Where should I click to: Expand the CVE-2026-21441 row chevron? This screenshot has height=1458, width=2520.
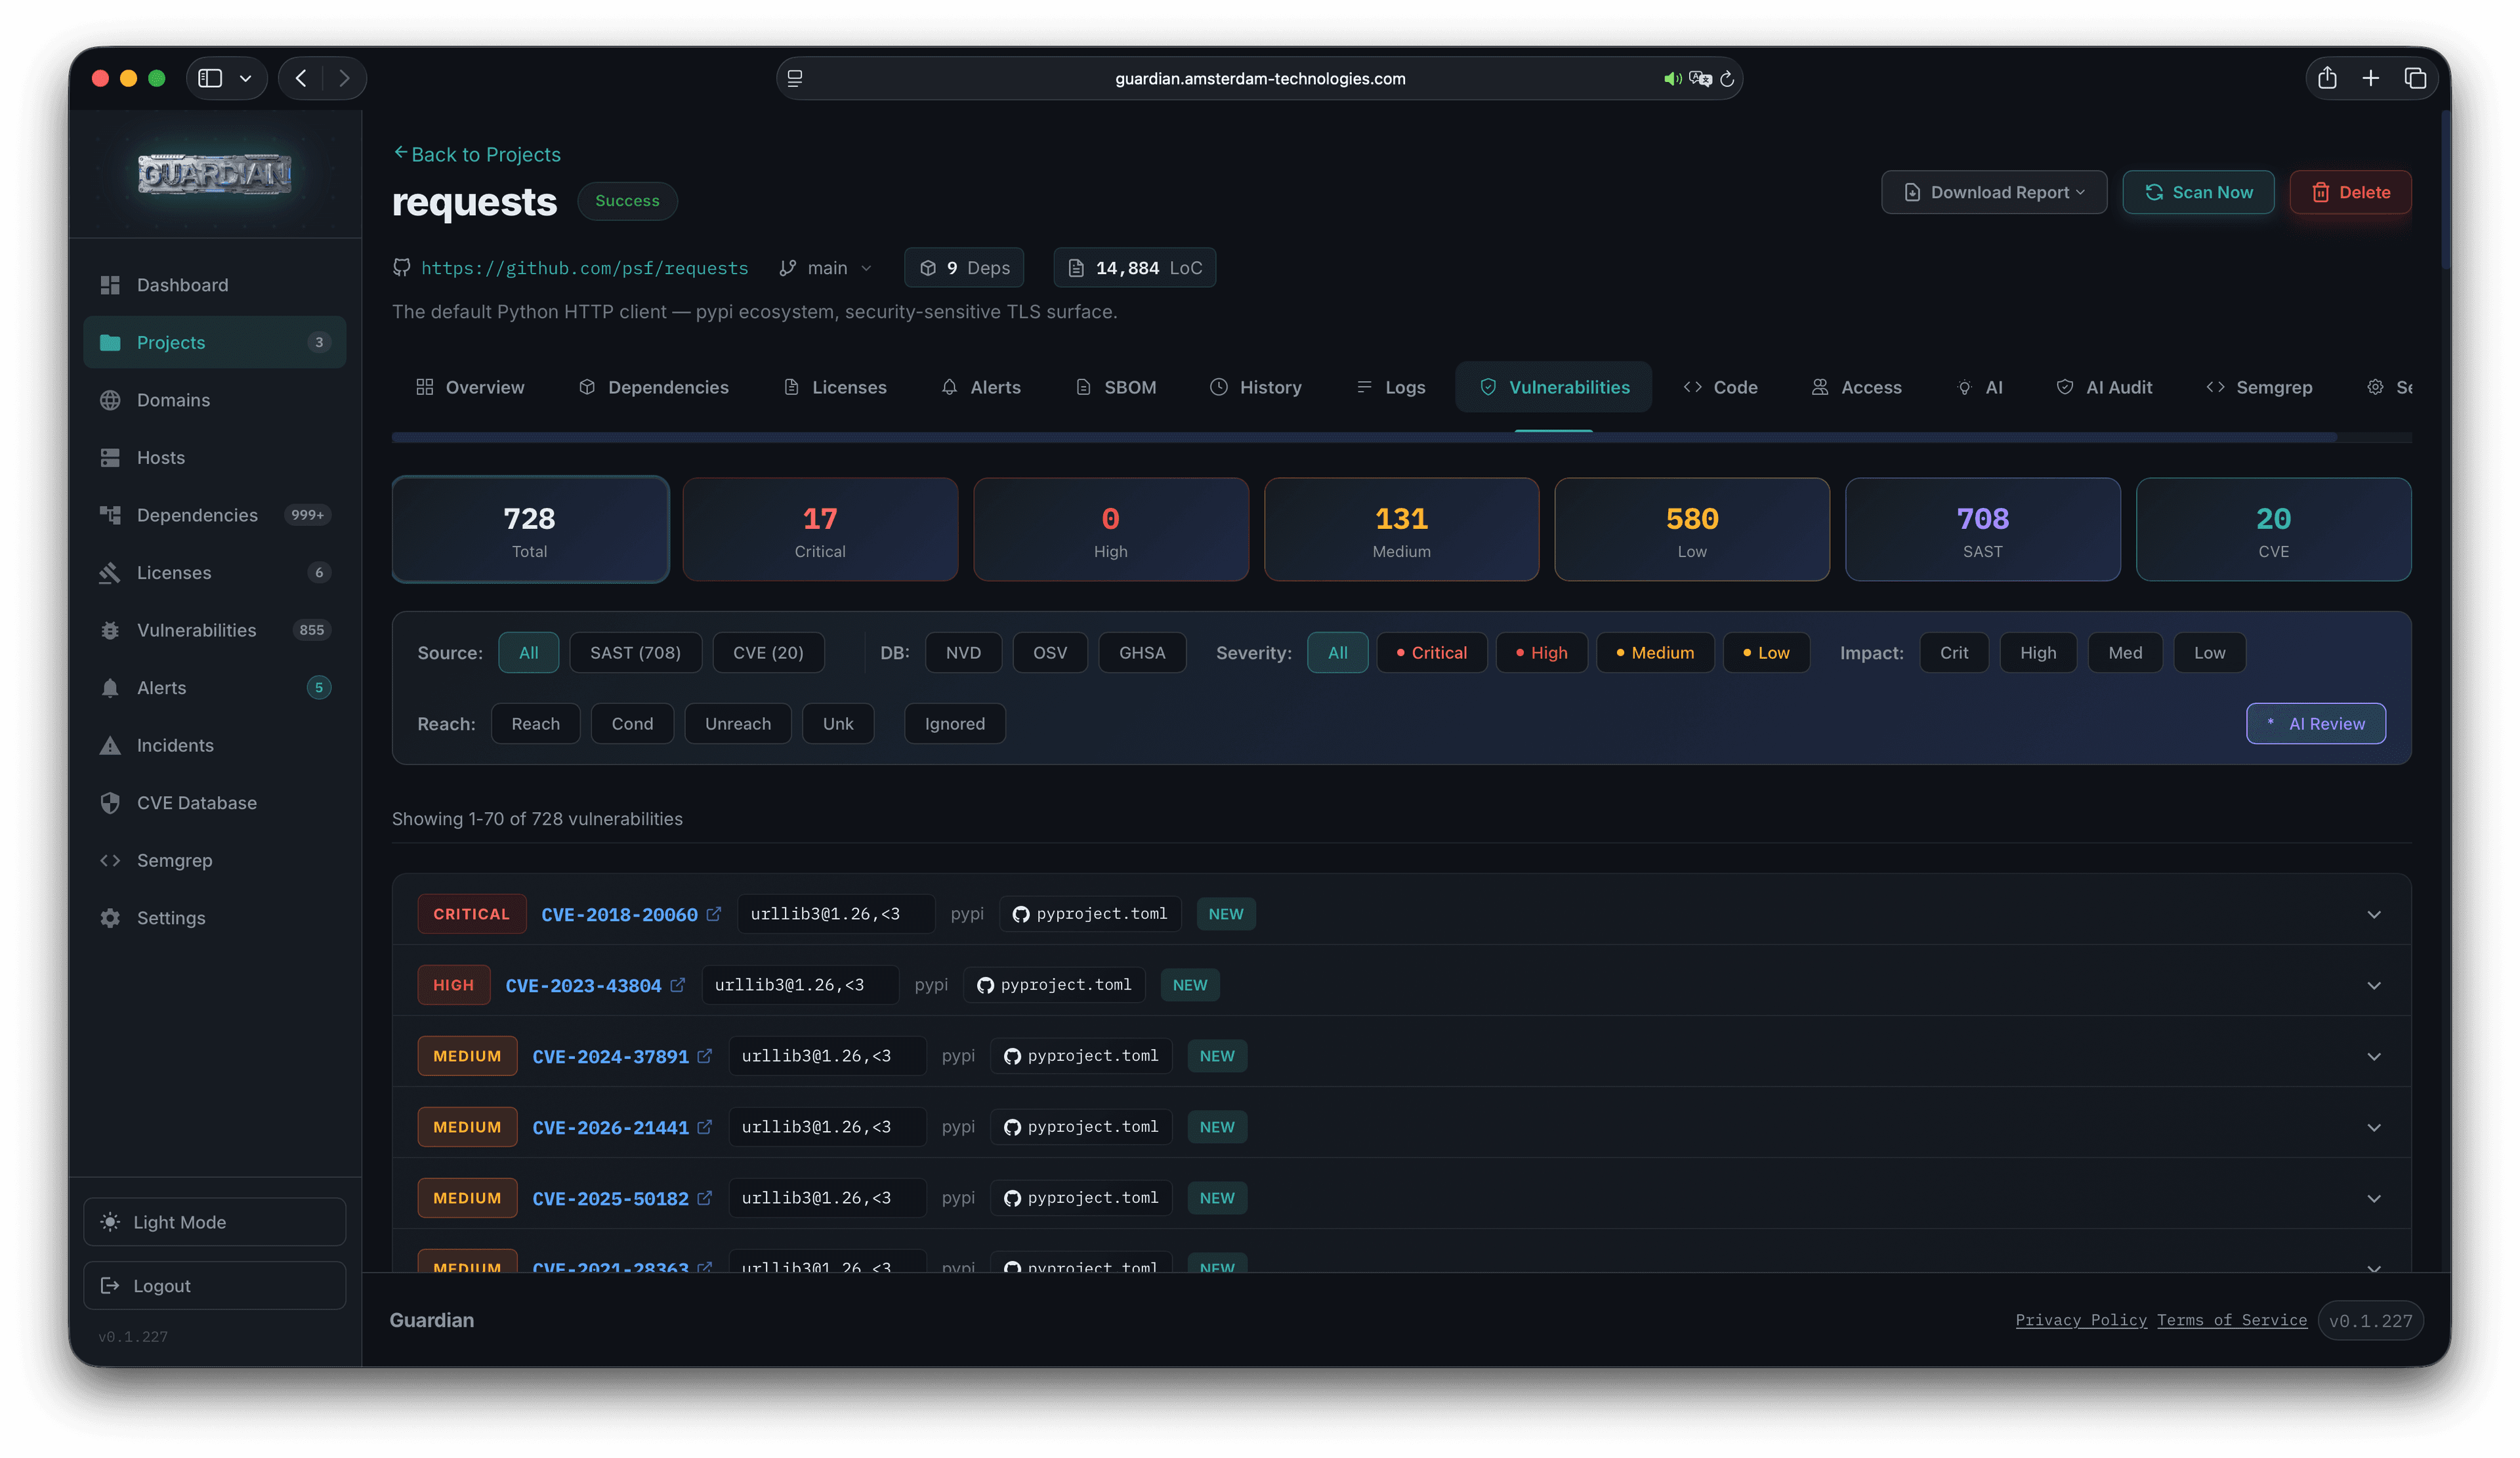2374,1127
